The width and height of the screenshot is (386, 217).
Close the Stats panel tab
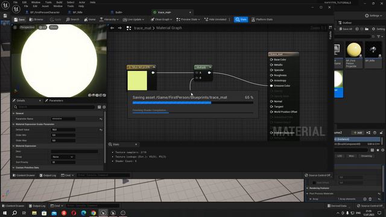(x=136, y=145)
